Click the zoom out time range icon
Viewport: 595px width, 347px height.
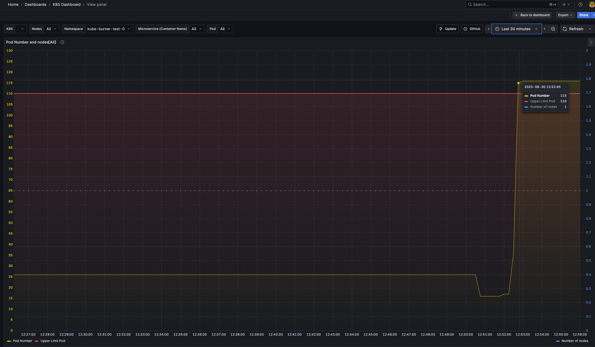(553, 29)
